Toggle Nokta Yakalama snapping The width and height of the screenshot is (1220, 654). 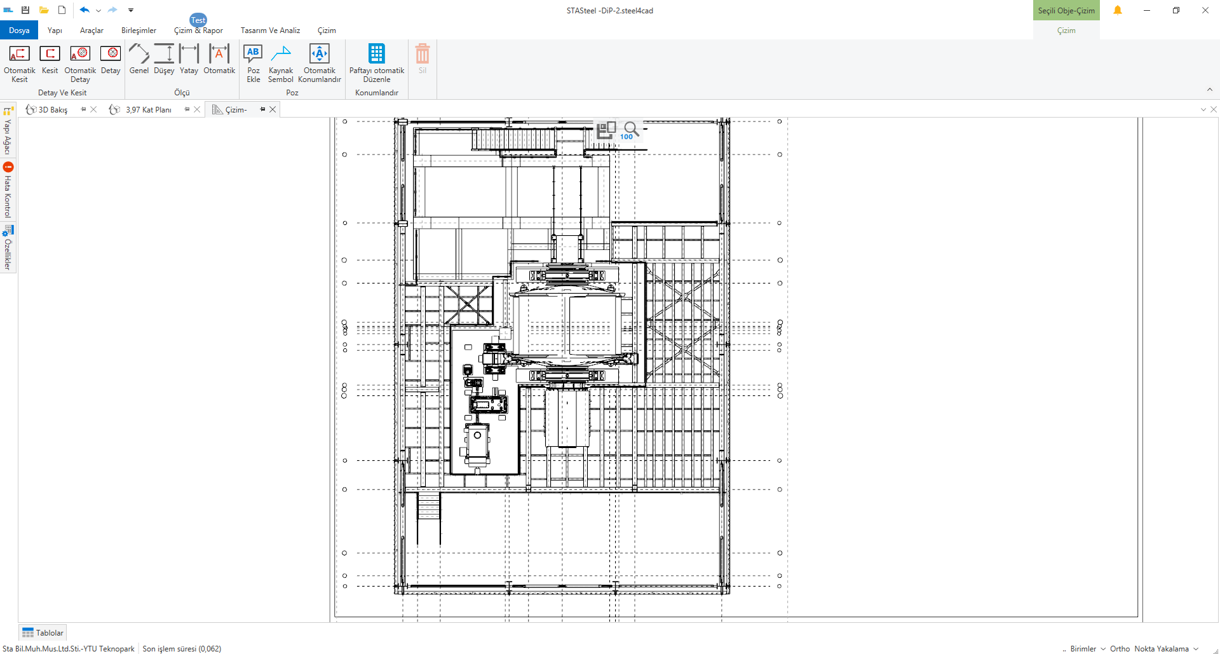click(1161, 649)
